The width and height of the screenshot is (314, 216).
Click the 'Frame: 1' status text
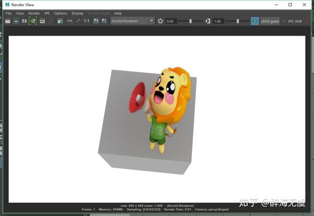88,209
